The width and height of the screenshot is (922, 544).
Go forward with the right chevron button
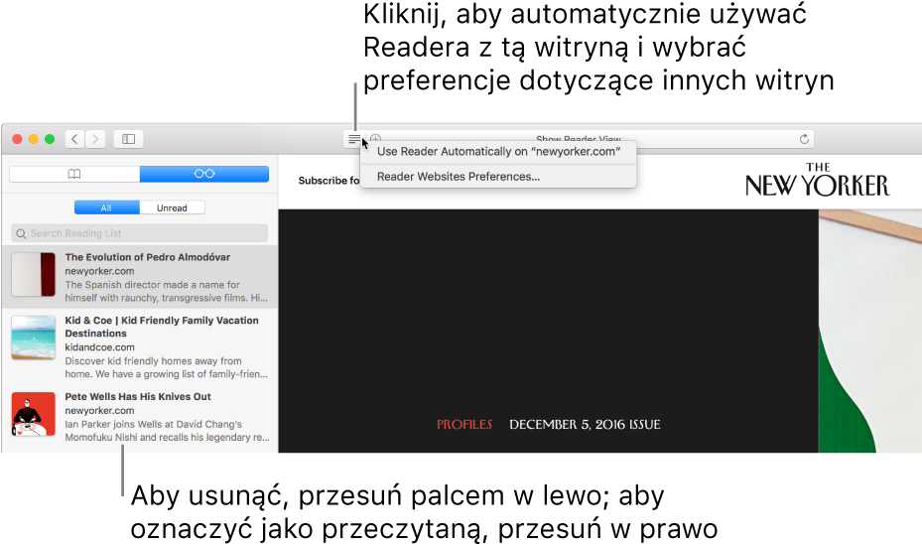(95, 139)
